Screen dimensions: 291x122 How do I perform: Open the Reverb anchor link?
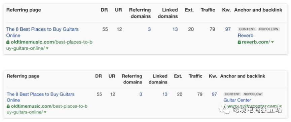coord(245,36)
